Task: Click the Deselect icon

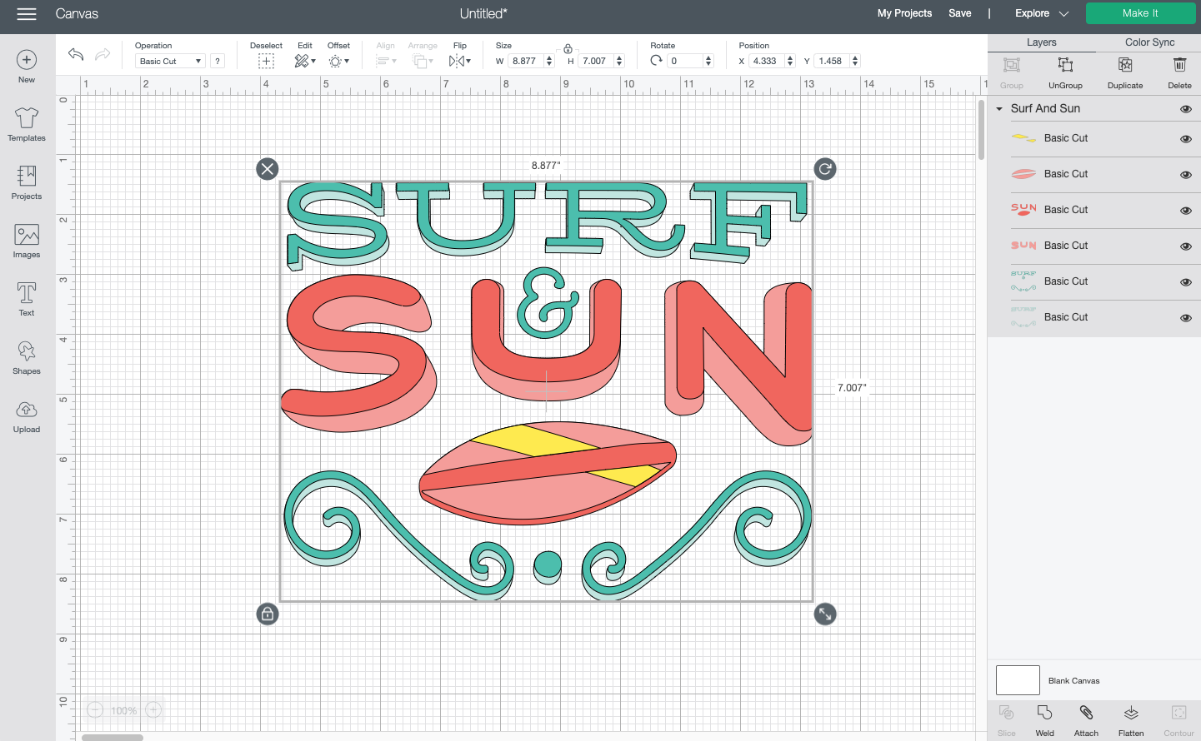Action: tap(266, 62)
